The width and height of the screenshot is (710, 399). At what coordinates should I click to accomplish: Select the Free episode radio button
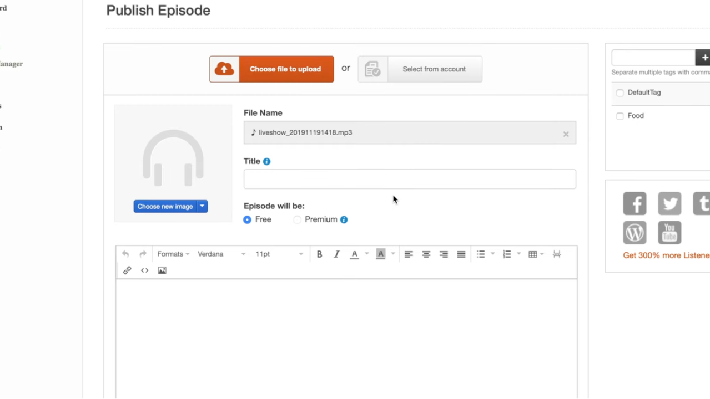[247, 219]
